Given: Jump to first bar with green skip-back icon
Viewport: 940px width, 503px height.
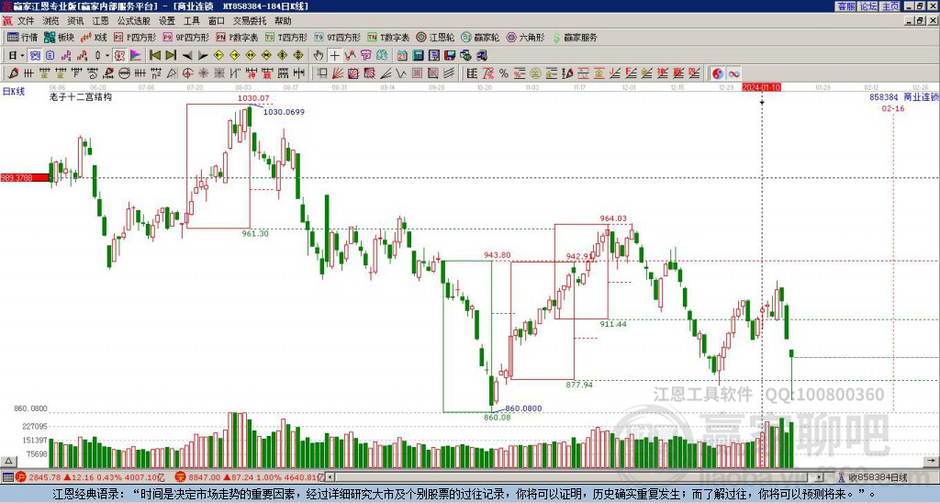Looking at the screenshot, I should tap(154, 55).
